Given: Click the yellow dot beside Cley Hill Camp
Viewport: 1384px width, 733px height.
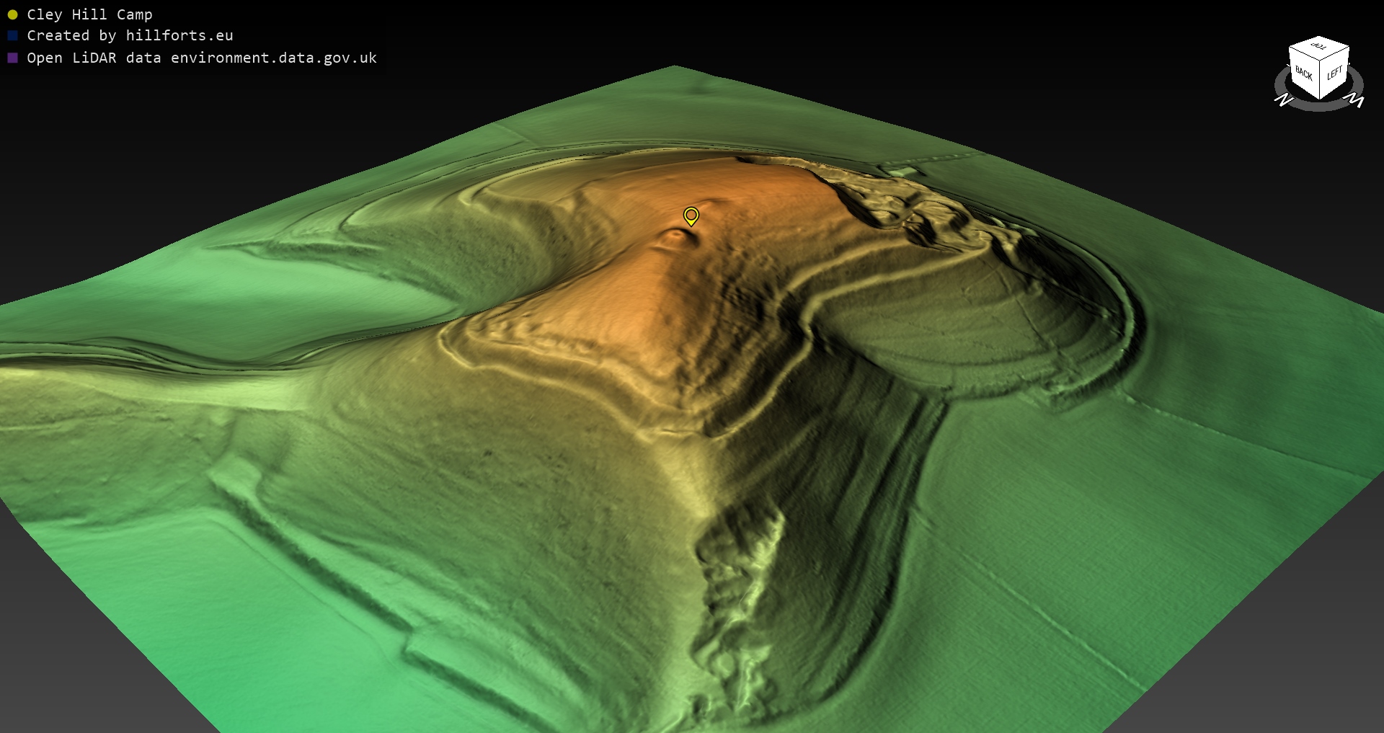Looking at the screenshot, I should tap(12, 14).
